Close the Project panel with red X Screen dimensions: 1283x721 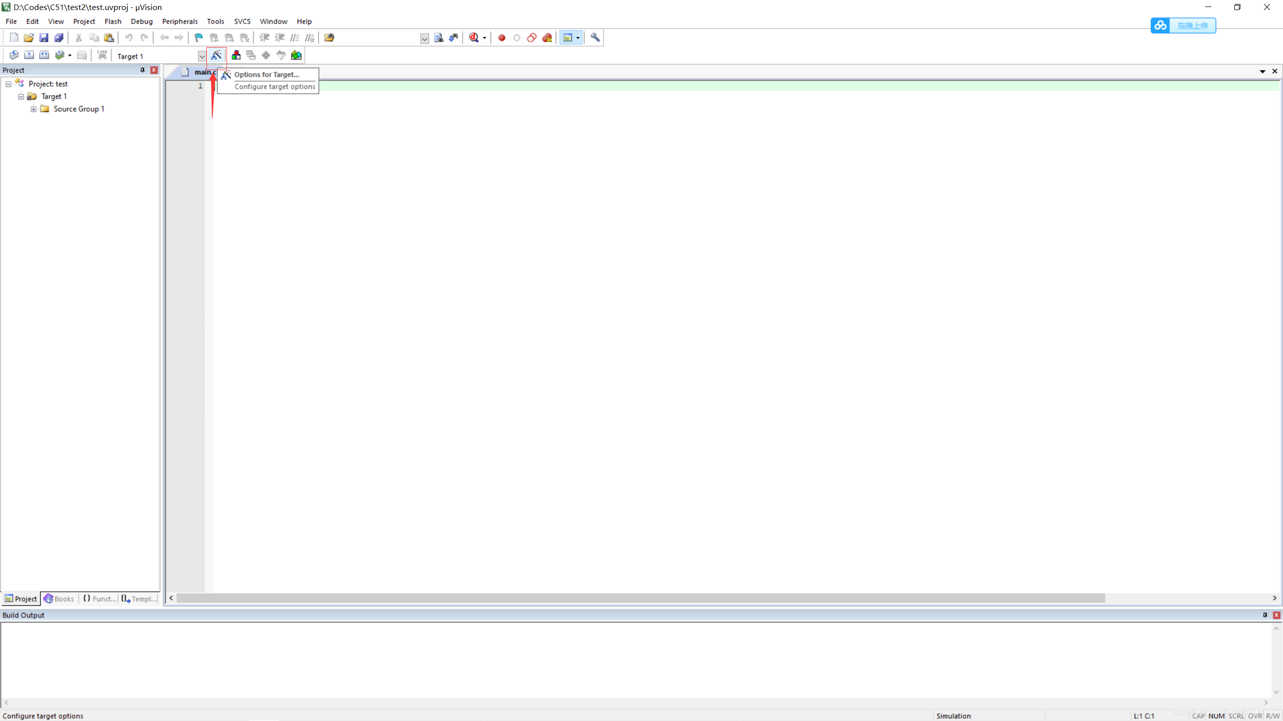coord(154,70)
